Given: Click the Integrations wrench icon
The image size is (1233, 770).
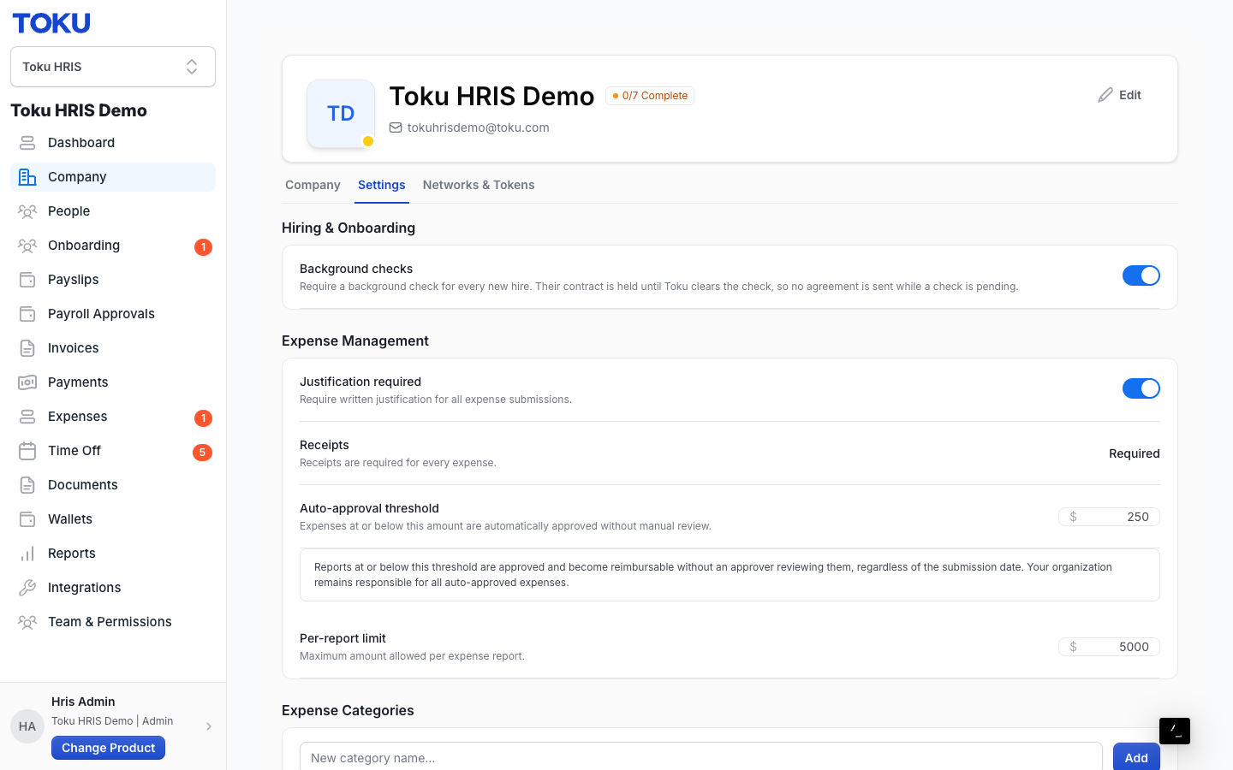Looking at the screenshot, I should (27, 588).
